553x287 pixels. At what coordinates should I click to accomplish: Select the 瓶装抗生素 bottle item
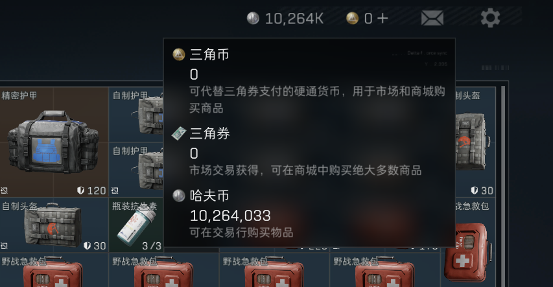pos(136,225)
